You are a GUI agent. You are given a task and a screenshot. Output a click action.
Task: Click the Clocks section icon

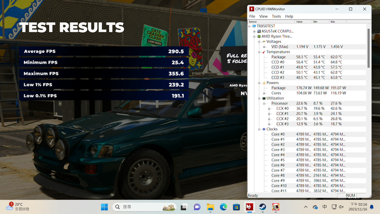(x=264, y=129)
